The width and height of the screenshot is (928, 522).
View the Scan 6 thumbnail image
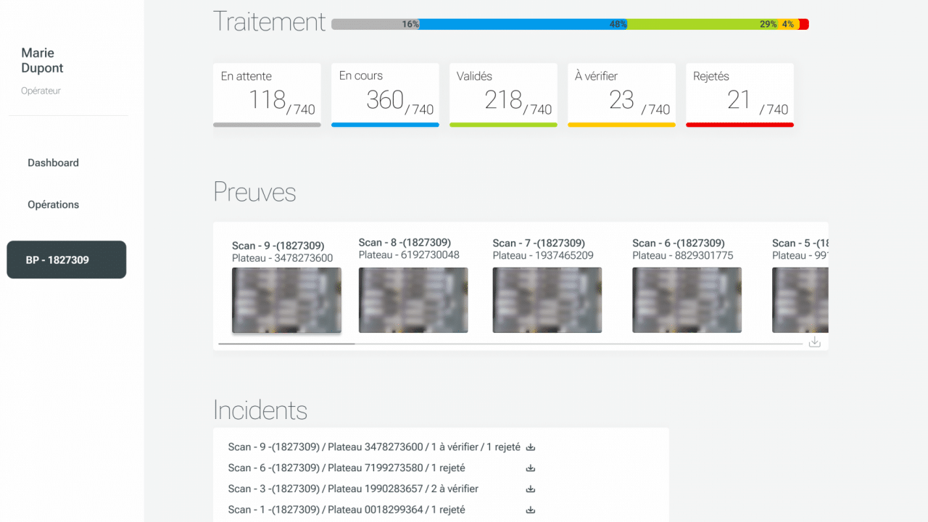(687, 300)
